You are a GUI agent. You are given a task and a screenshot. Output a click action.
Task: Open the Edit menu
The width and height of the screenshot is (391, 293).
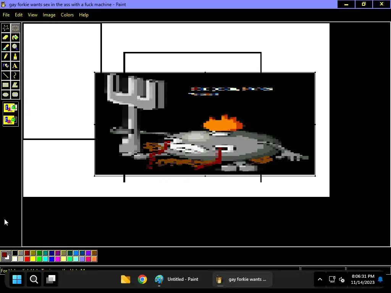click(19, 15)
